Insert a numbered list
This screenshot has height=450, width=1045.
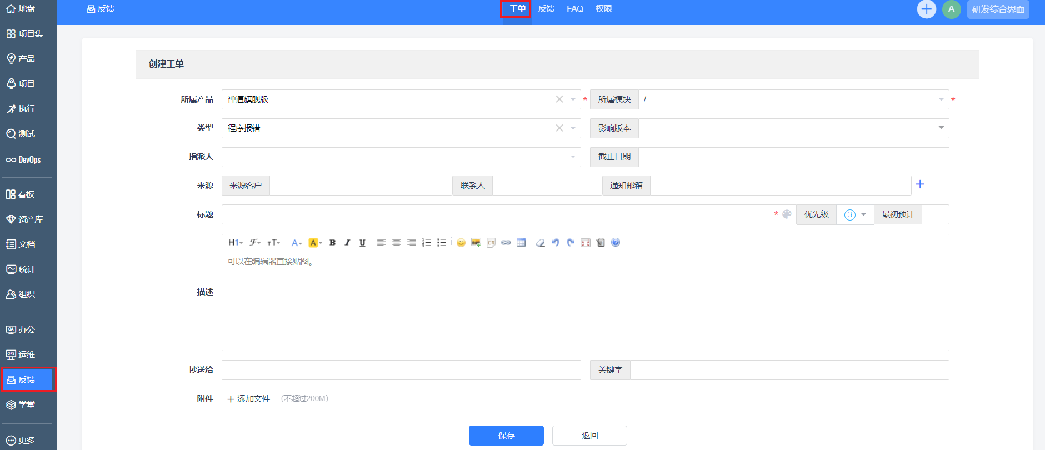coord(427,243)
